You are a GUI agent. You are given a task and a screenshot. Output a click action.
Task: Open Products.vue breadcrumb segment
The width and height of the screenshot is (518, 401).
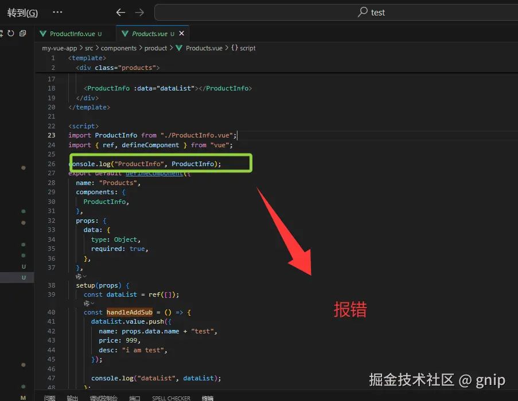point(204,48)
